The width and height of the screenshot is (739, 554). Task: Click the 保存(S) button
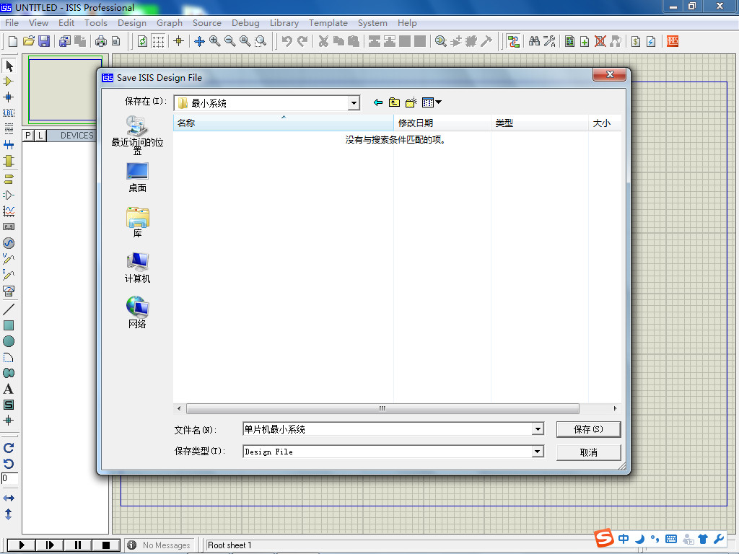click(x=588, y=429)
